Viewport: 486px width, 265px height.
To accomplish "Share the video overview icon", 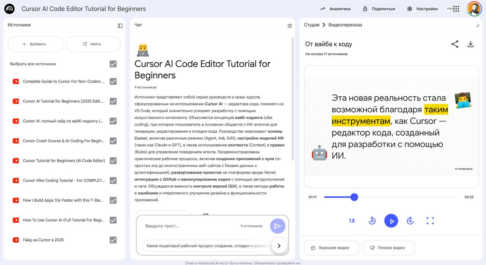I will pos(455,44).
